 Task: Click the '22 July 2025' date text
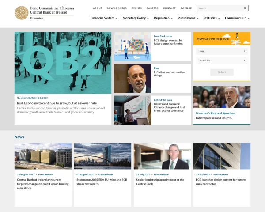pos(143,174)
